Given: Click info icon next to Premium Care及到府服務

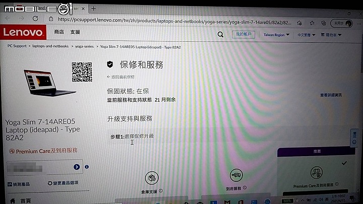Looking at the screenshot, I should click(337, 184).
